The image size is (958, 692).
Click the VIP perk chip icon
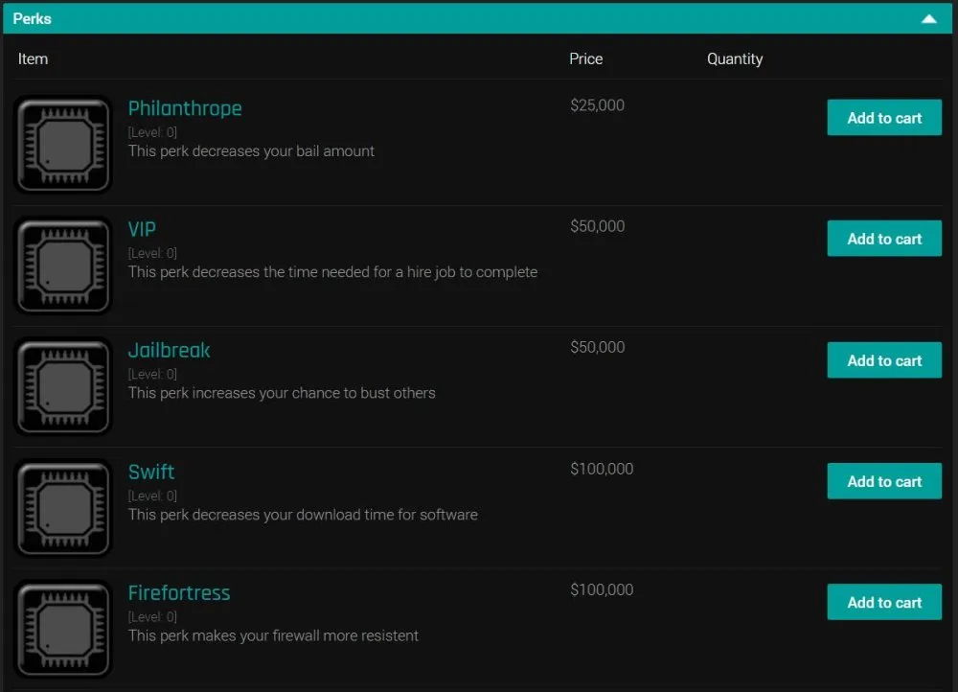(62, 265)
